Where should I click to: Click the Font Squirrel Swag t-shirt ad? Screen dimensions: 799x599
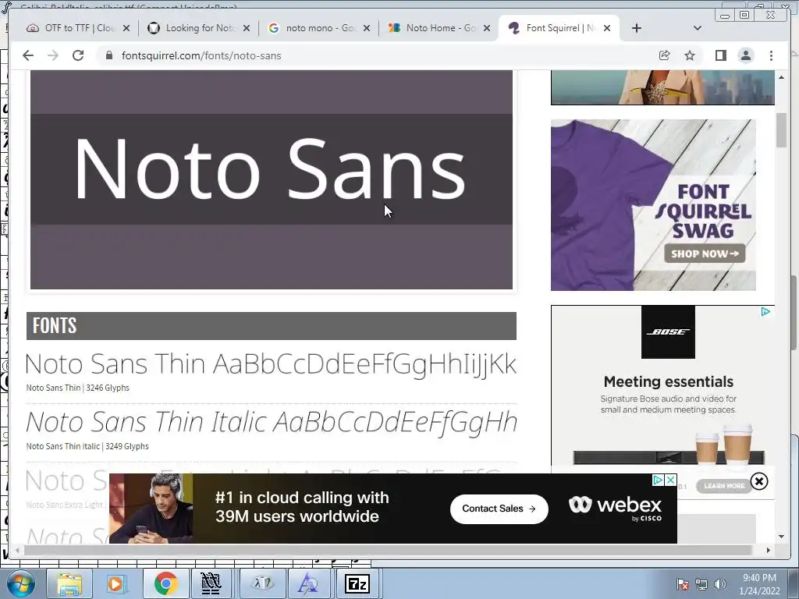[653, 205]
